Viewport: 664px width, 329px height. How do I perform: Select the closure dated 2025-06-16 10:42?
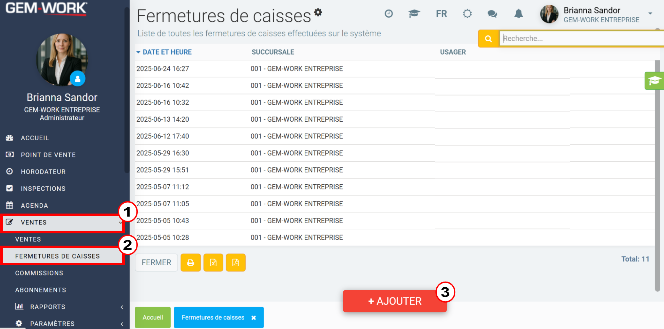pyautogui.click(x=395, y=86)
